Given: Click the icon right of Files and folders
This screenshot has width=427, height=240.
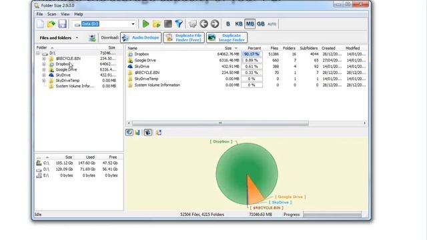Looking at the screenshot, I should pos(92,38).
